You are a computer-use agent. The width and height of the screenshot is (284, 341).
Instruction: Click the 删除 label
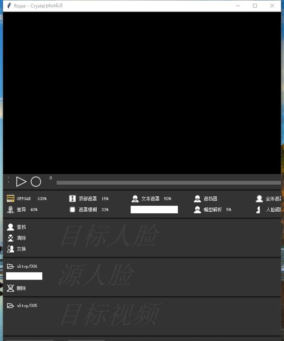(x=21, y=288)
